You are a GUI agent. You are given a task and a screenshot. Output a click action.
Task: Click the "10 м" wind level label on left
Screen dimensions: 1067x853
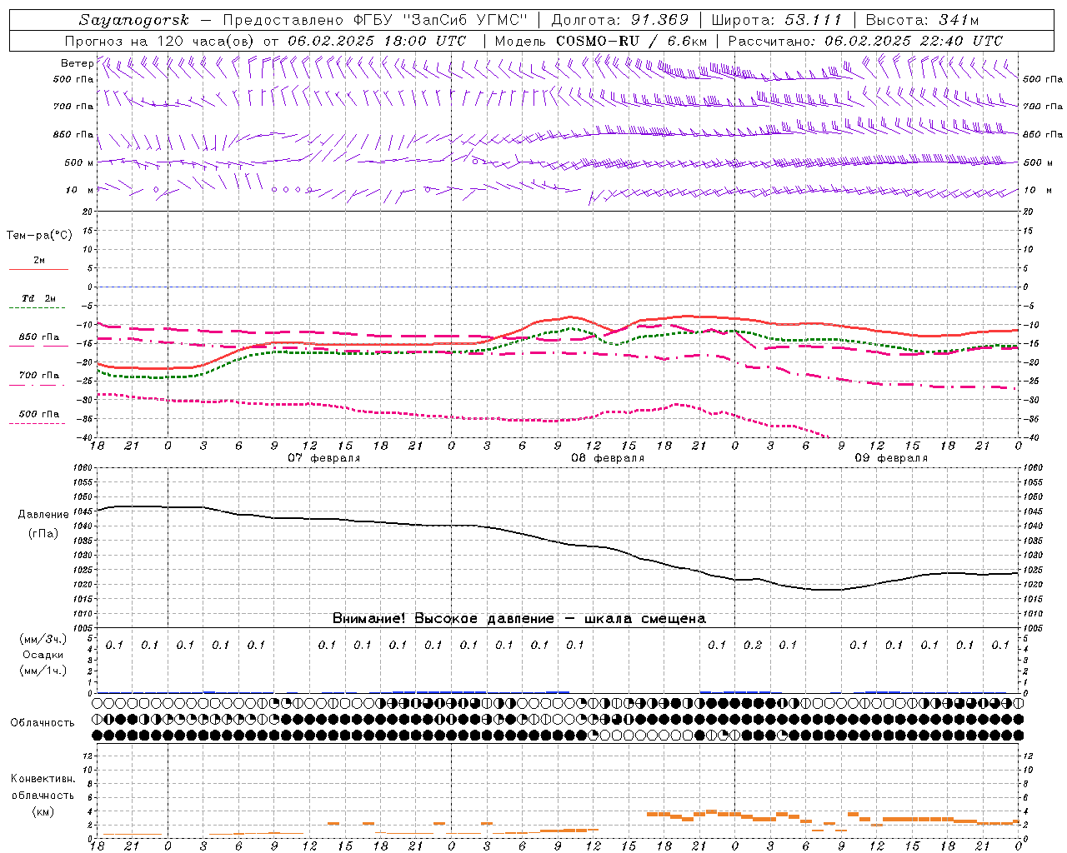pyautogui.click(x=80, y=190)
